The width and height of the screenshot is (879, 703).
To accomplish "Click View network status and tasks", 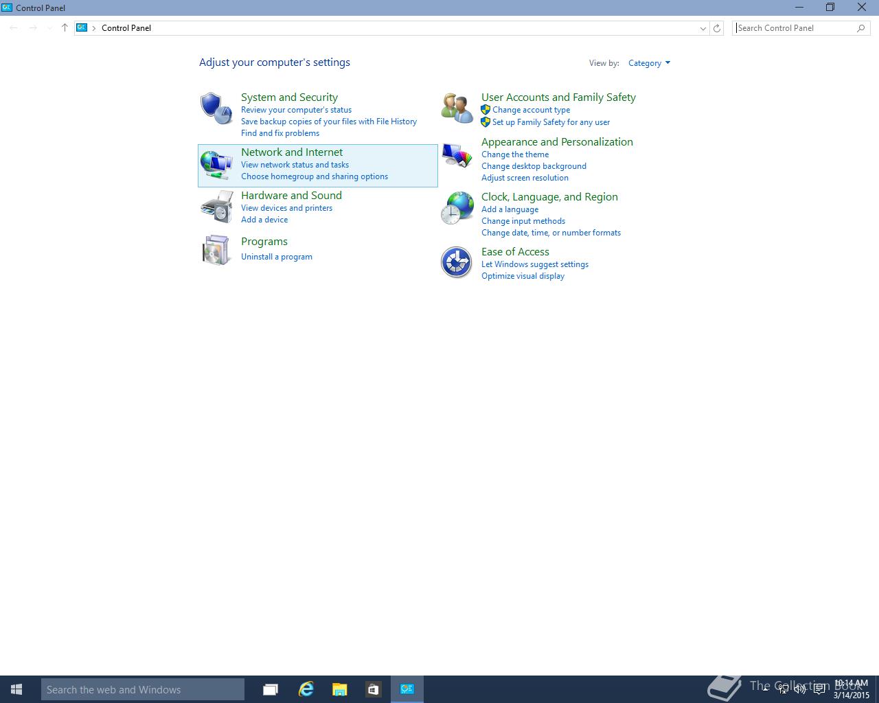I will pyautogui.click(x=295, y=165).
